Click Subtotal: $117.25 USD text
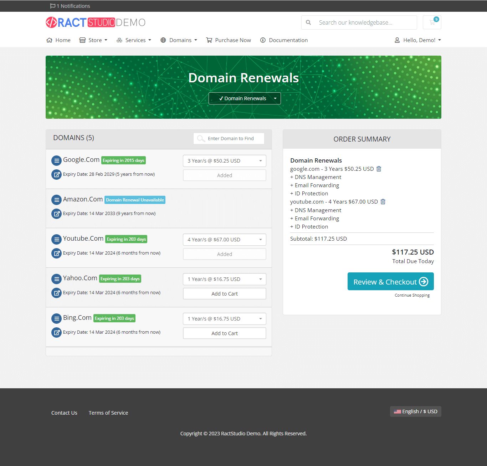This screenshot has height=466, width=487. click(x=318, y=239)
